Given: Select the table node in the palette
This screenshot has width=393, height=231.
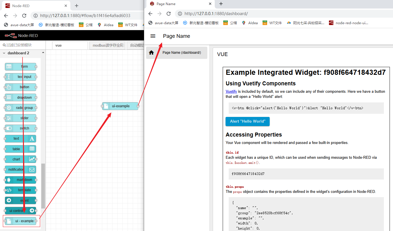Looking at the screenshot, I should point(21,149).
